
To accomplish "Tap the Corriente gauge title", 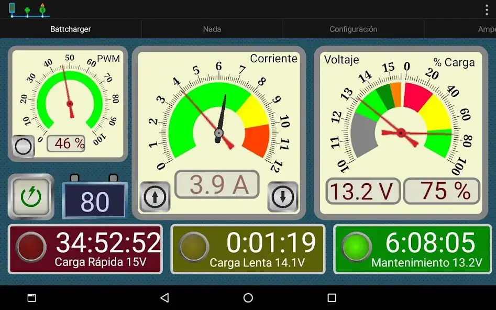I will coord(273,59).
